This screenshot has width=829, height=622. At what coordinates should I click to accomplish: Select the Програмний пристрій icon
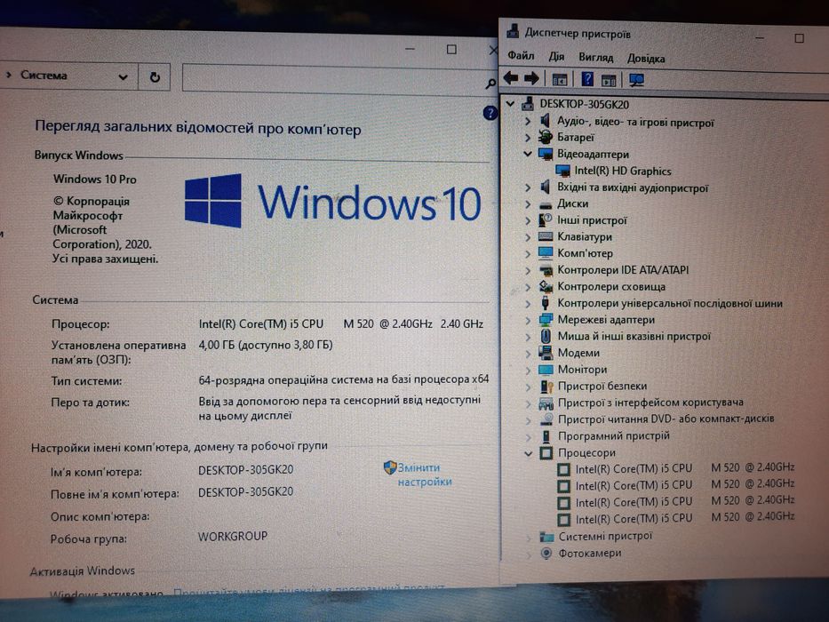(x=546, y=435)
